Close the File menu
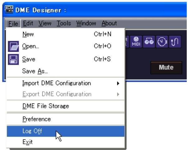 13,23
